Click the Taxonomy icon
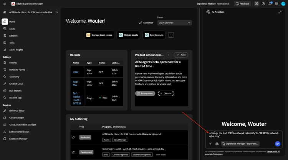The width and height of the screenshot is (288, 160). pos(5,77)
